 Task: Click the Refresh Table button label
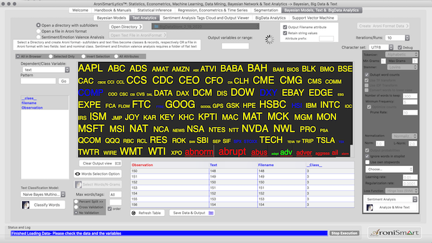[x=150, y=213]
